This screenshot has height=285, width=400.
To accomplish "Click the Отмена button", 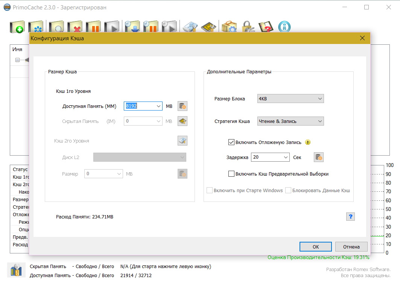I will [x=351, y=247].
